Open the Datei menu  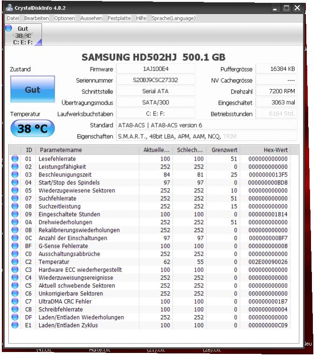(x=13, y=18)
